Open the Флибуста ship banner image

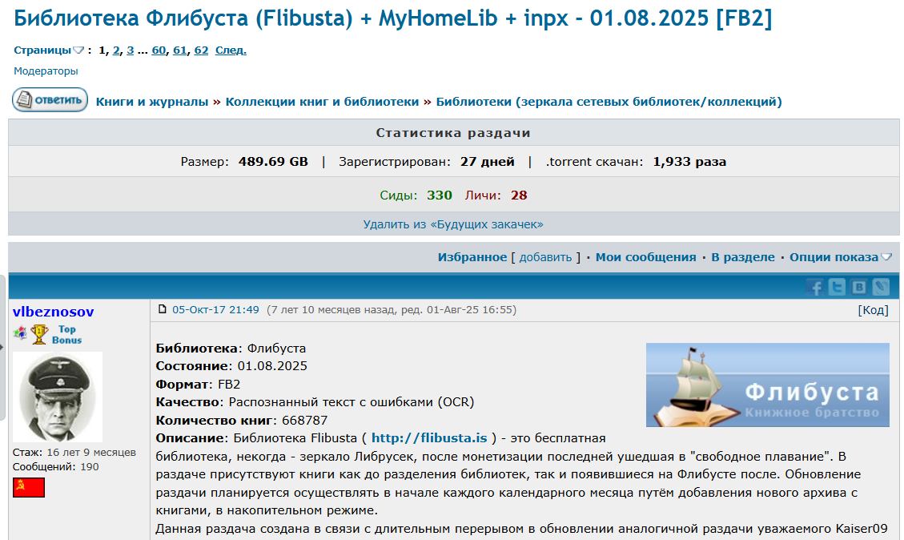coord(767,385)
